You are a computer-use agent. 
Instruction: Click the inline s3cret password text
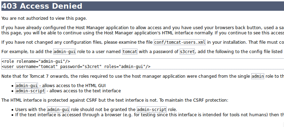187,52
